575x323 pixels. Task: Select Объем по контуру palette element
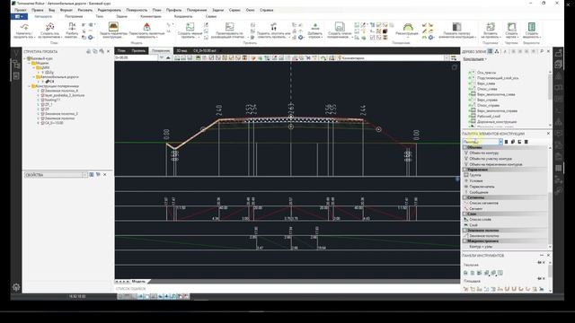[x=484, y=153]
